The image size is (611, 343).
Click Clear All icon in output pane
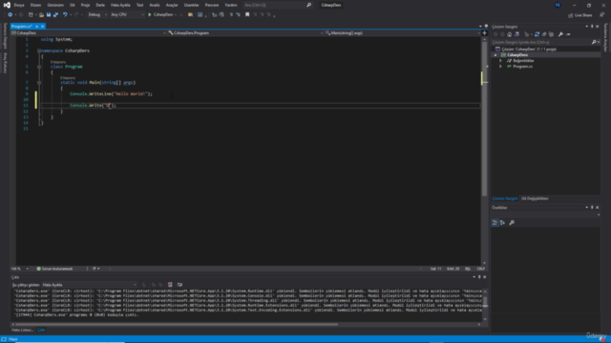pyautogui.click(x=170, y=285)
